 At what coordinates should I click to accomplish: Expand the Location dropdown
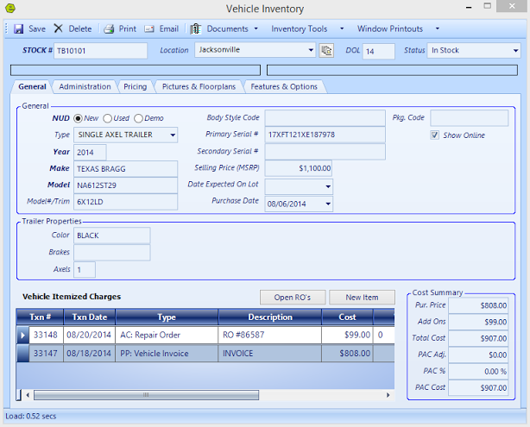click(311, 51)
